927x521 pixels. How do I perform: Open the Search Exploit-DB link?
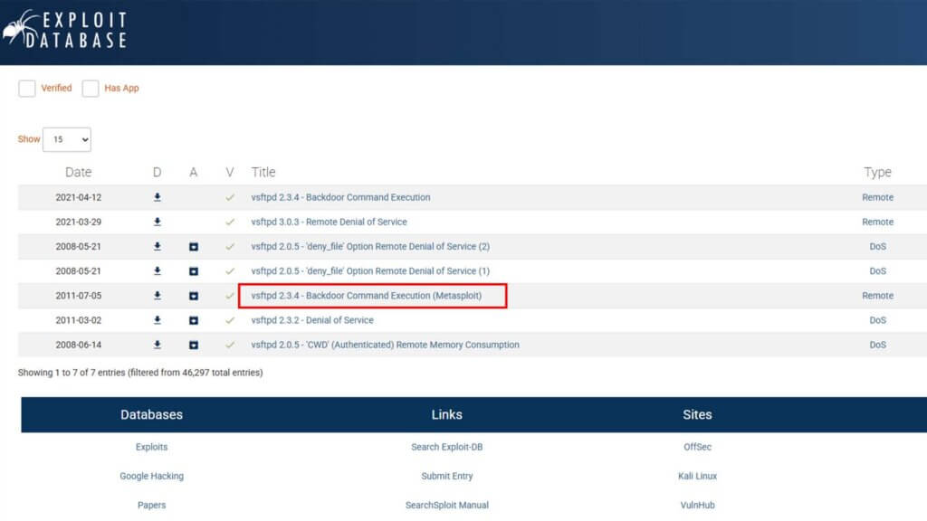click(x=447, y=447)
